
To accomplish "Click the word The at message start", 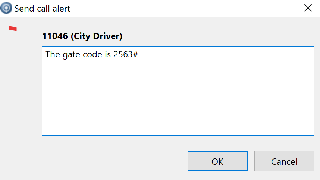I will coord(53,54).
